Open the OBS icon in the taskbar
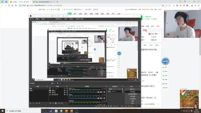This screenshot has height=113, width=201. (x=77, y=111)
